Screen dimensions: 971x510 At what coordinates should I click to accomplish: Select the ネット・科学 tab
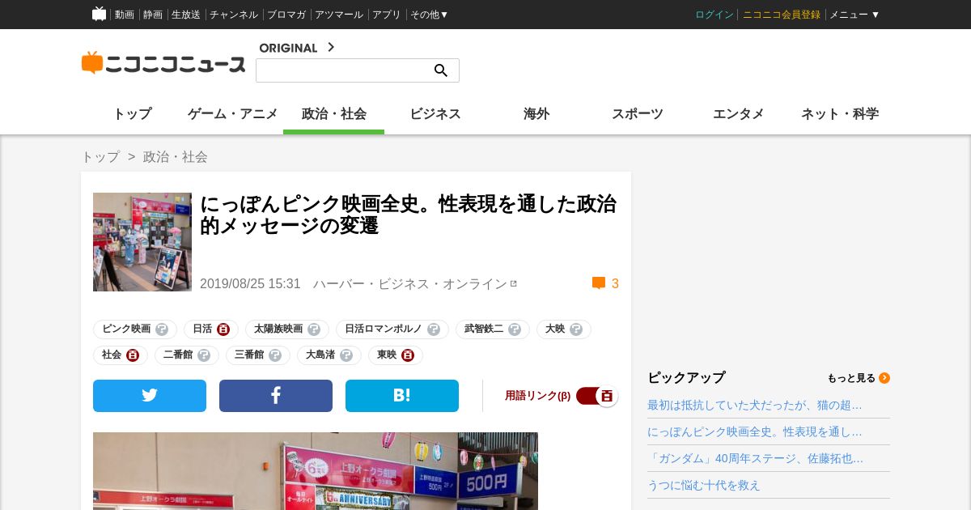click(840, 114)
